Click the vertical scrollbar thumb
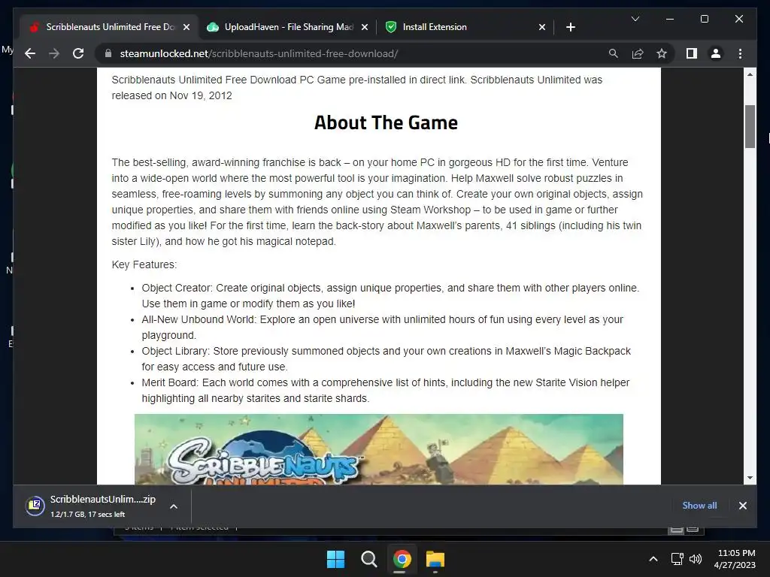The width and height of the screenshot is (770, 577). (x=750, y=126)
